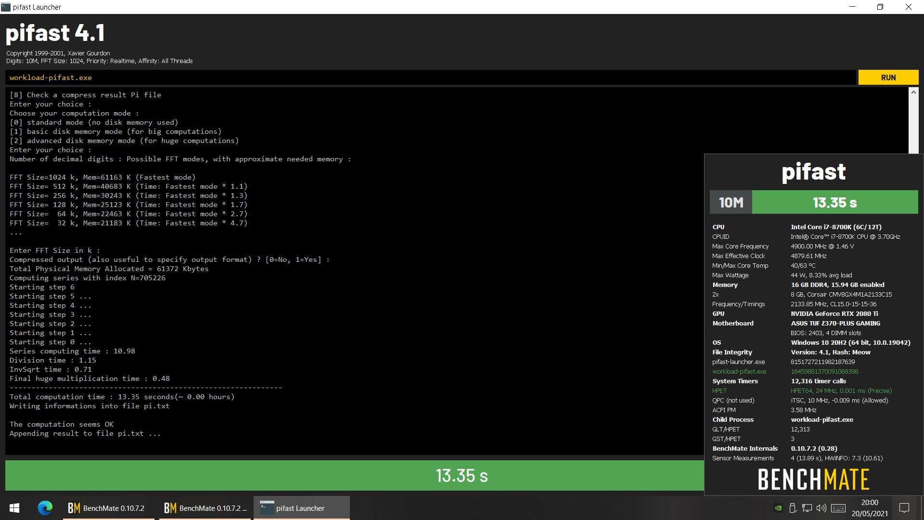The image size is (924, 520).
Task: Click the ASUS TUF Z370-PLUS GAMING entry
Action: [835, 323]
